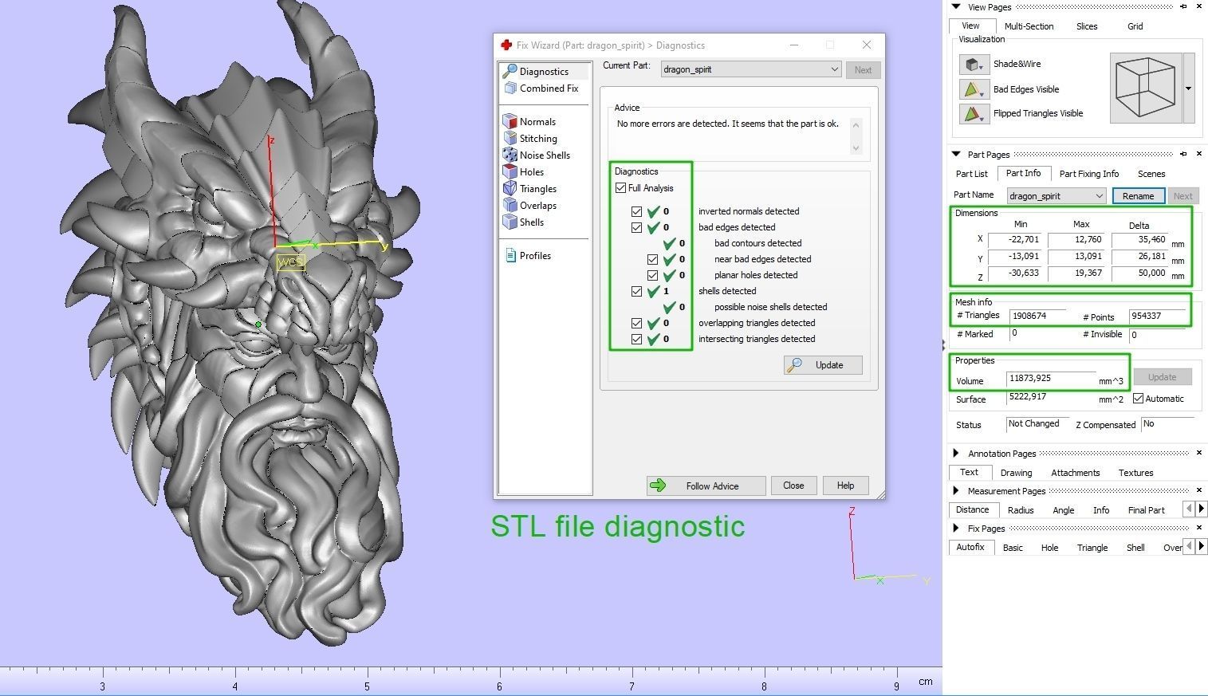Close the Part Pages panel
The image size is (1208, 696).
point(1199,154)
